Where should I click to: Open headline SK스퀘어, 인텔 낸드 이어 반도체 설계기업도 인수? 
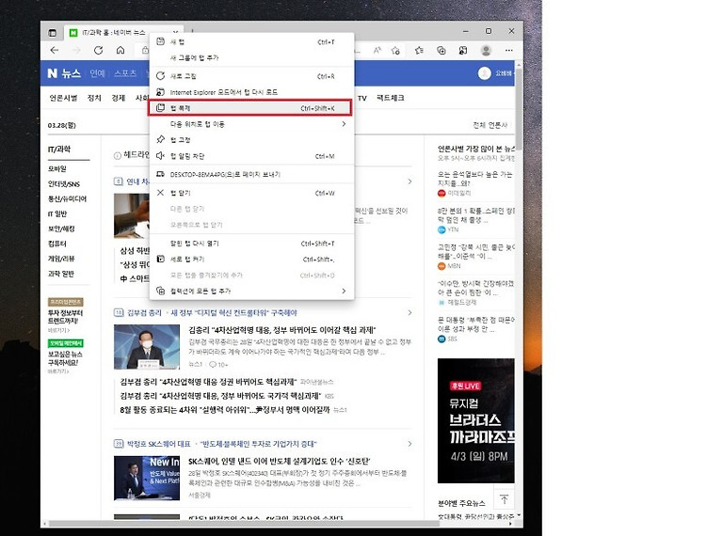280,461
